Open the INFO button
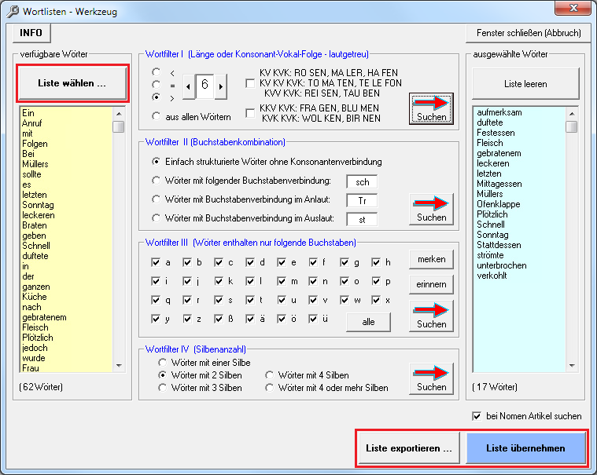 (x=31, y=33)
